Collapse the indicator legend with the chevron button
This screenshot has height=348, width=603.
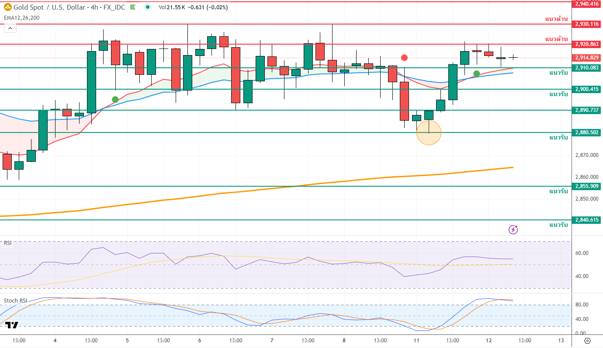(10, 28)
